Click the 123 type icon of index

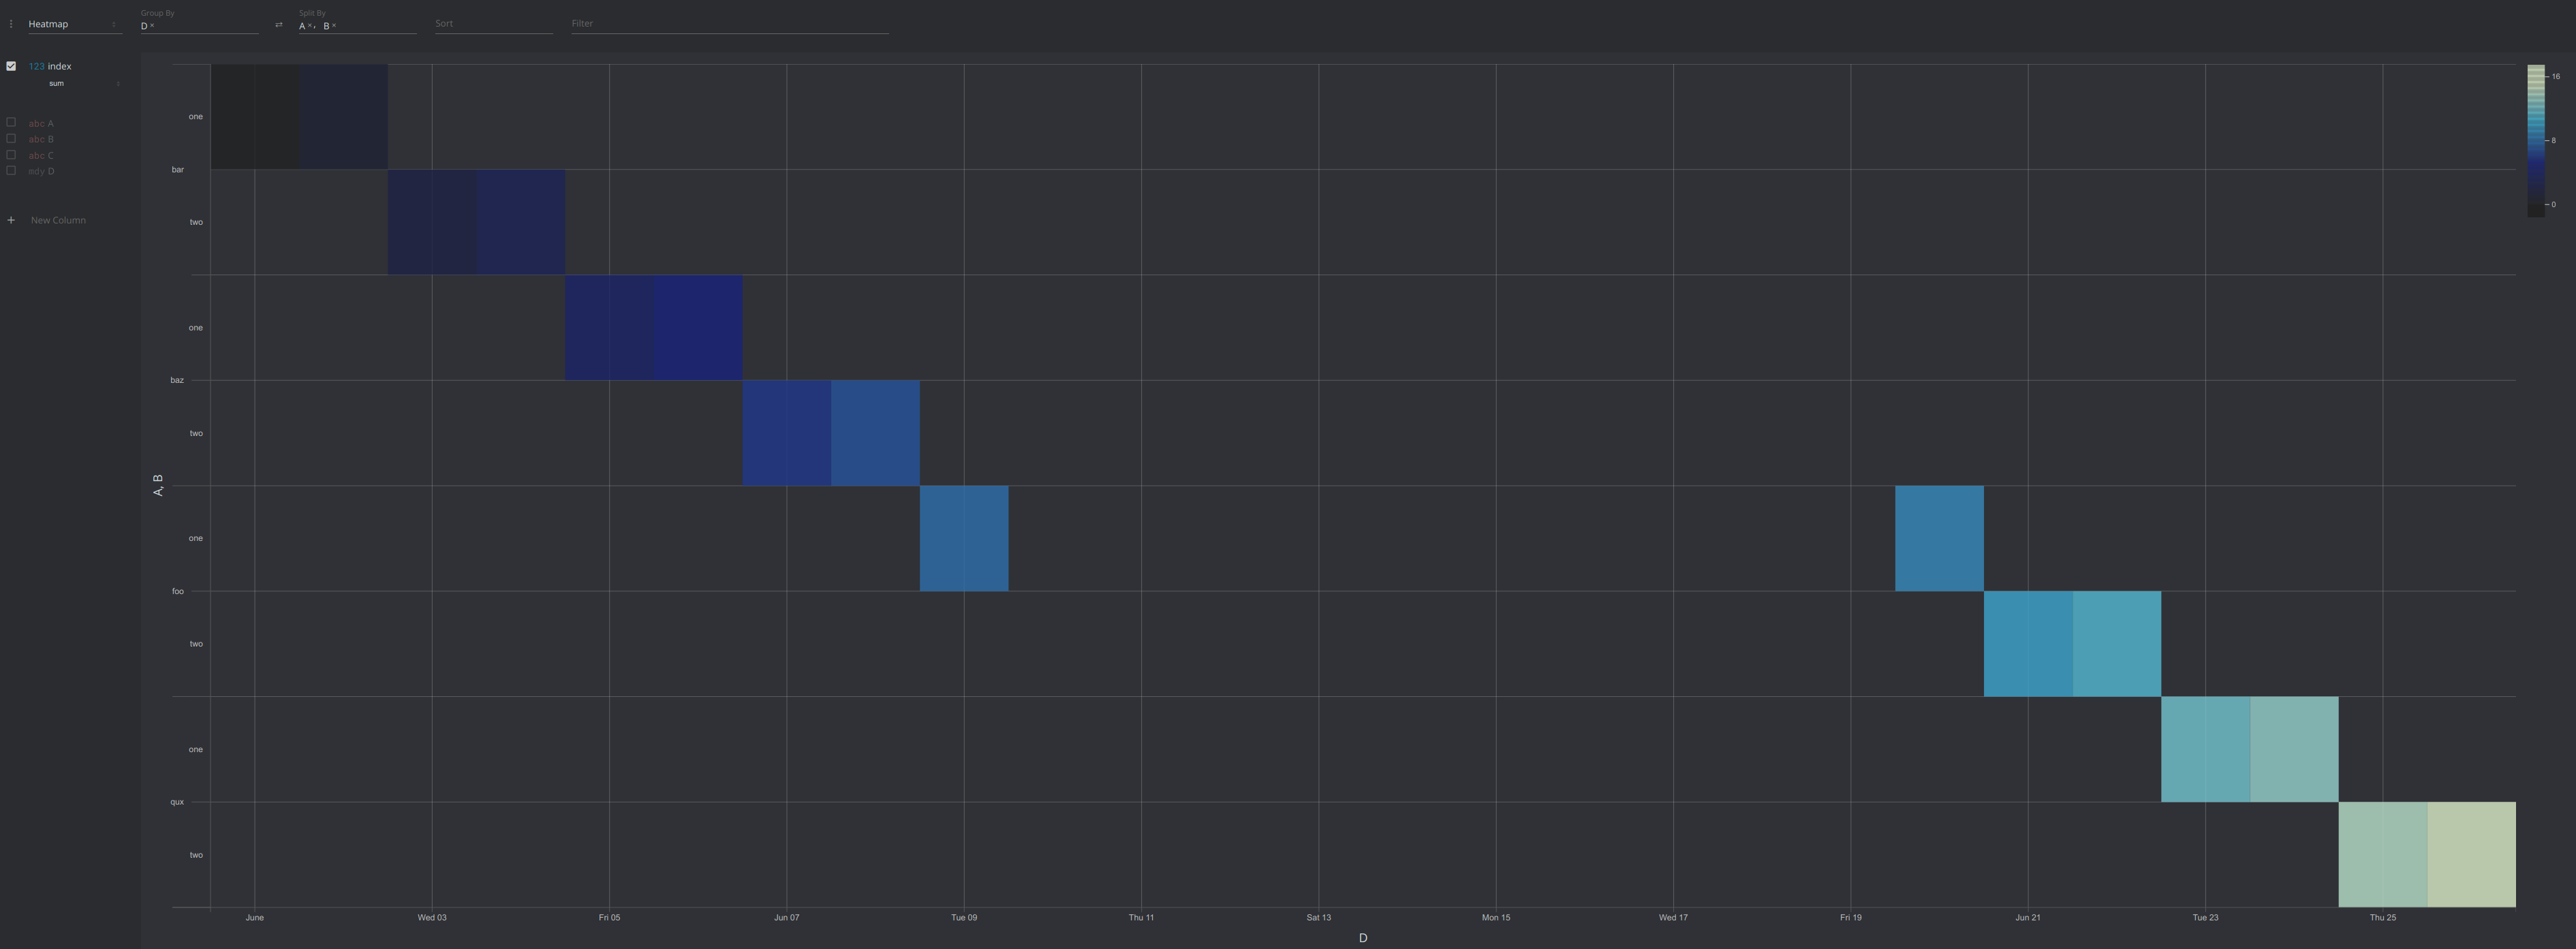tap(36, 66)
